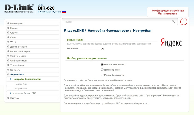Image resolution: width=194 pixels, height=115 pixels.
Task: Expand arrow icon beside Сеть
Action: point(8,37)
